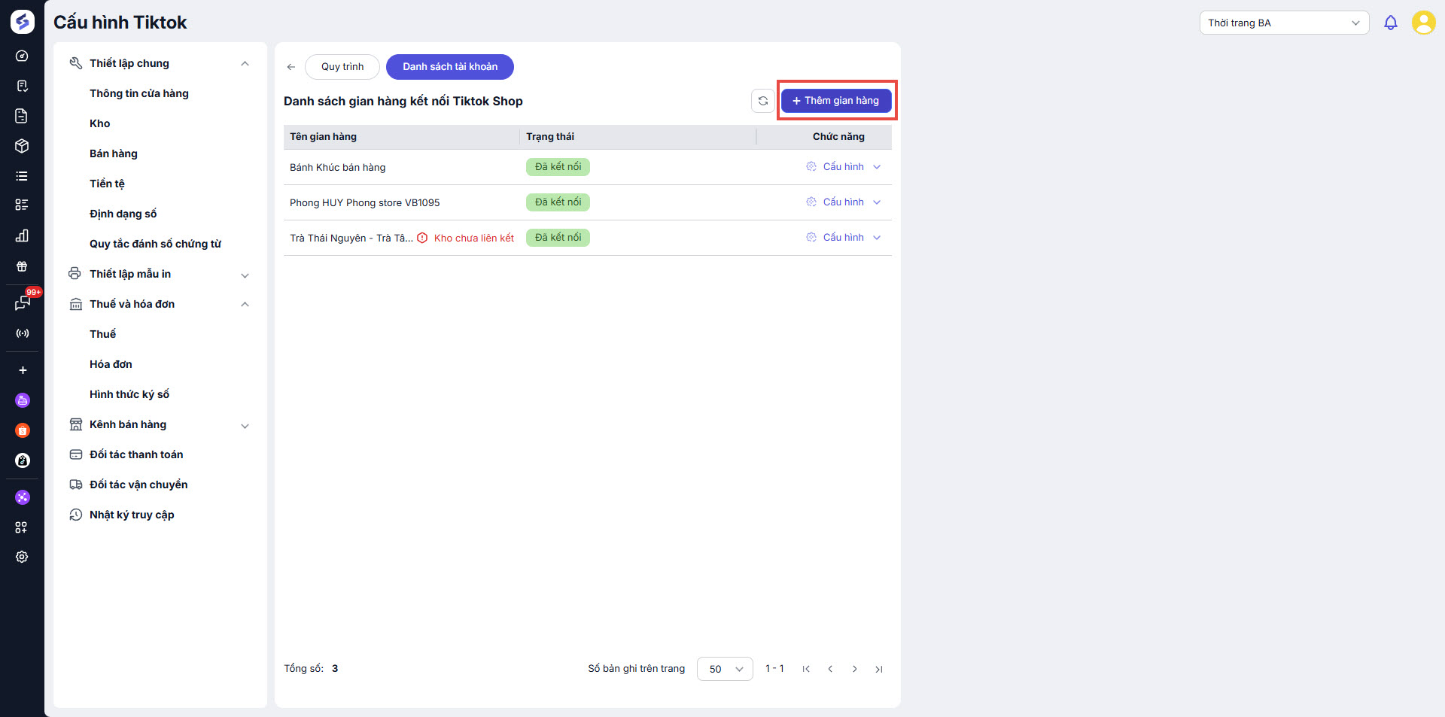Screen dimensions: 1445x717
Task: Open the notification bell
Action: coord(1391,23)
